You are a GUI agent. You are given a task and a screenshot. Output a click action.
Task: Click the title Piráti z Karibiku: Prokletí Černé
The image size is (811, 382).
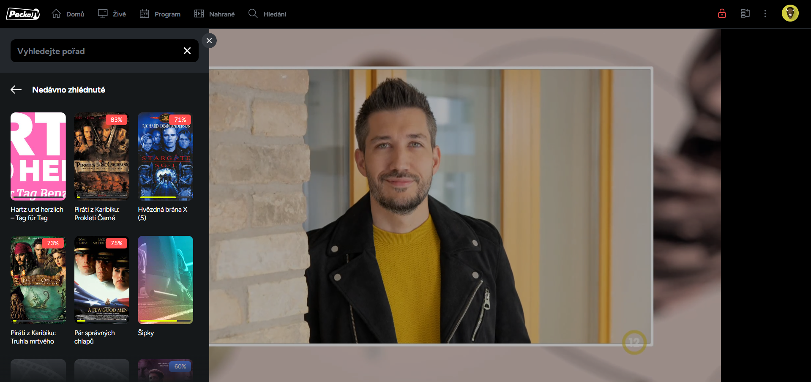97,214
